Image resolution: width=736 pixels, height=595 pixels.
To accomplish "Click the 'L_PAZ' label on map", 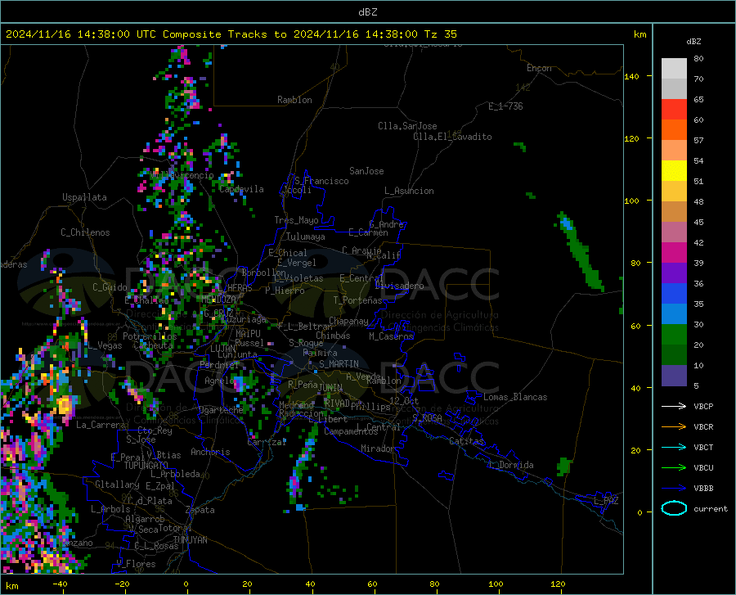I will pyautogui.click(x=606, y=501).
